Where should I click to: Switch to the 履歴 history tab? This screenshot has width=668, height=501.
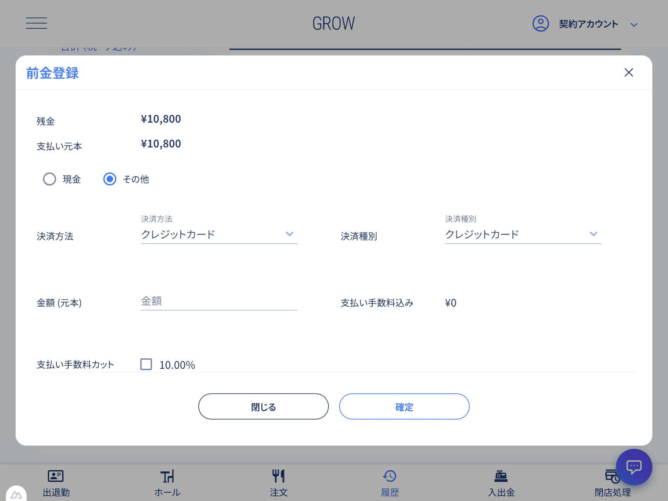pos(390,476)
